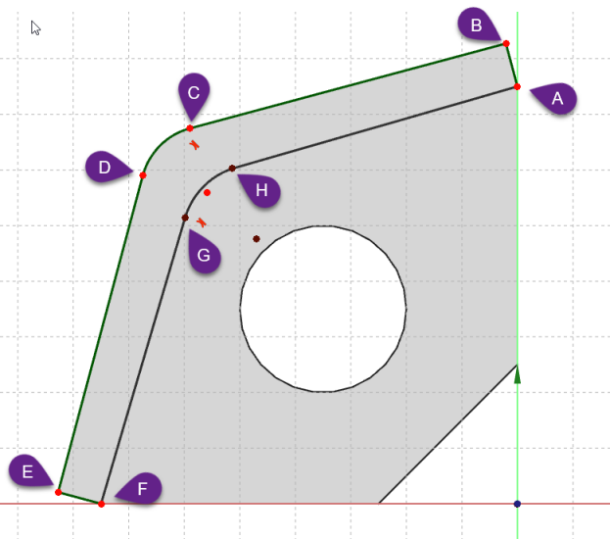Image resolution: width=610 pixels, height=539 pixels.
Task: Pick the purple marker labeled F
Action: 142,488
